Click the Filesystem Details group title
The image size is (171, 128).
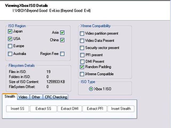coord(22,66)
